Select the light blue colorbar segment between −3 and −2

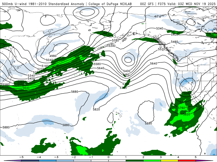[65, 161]
